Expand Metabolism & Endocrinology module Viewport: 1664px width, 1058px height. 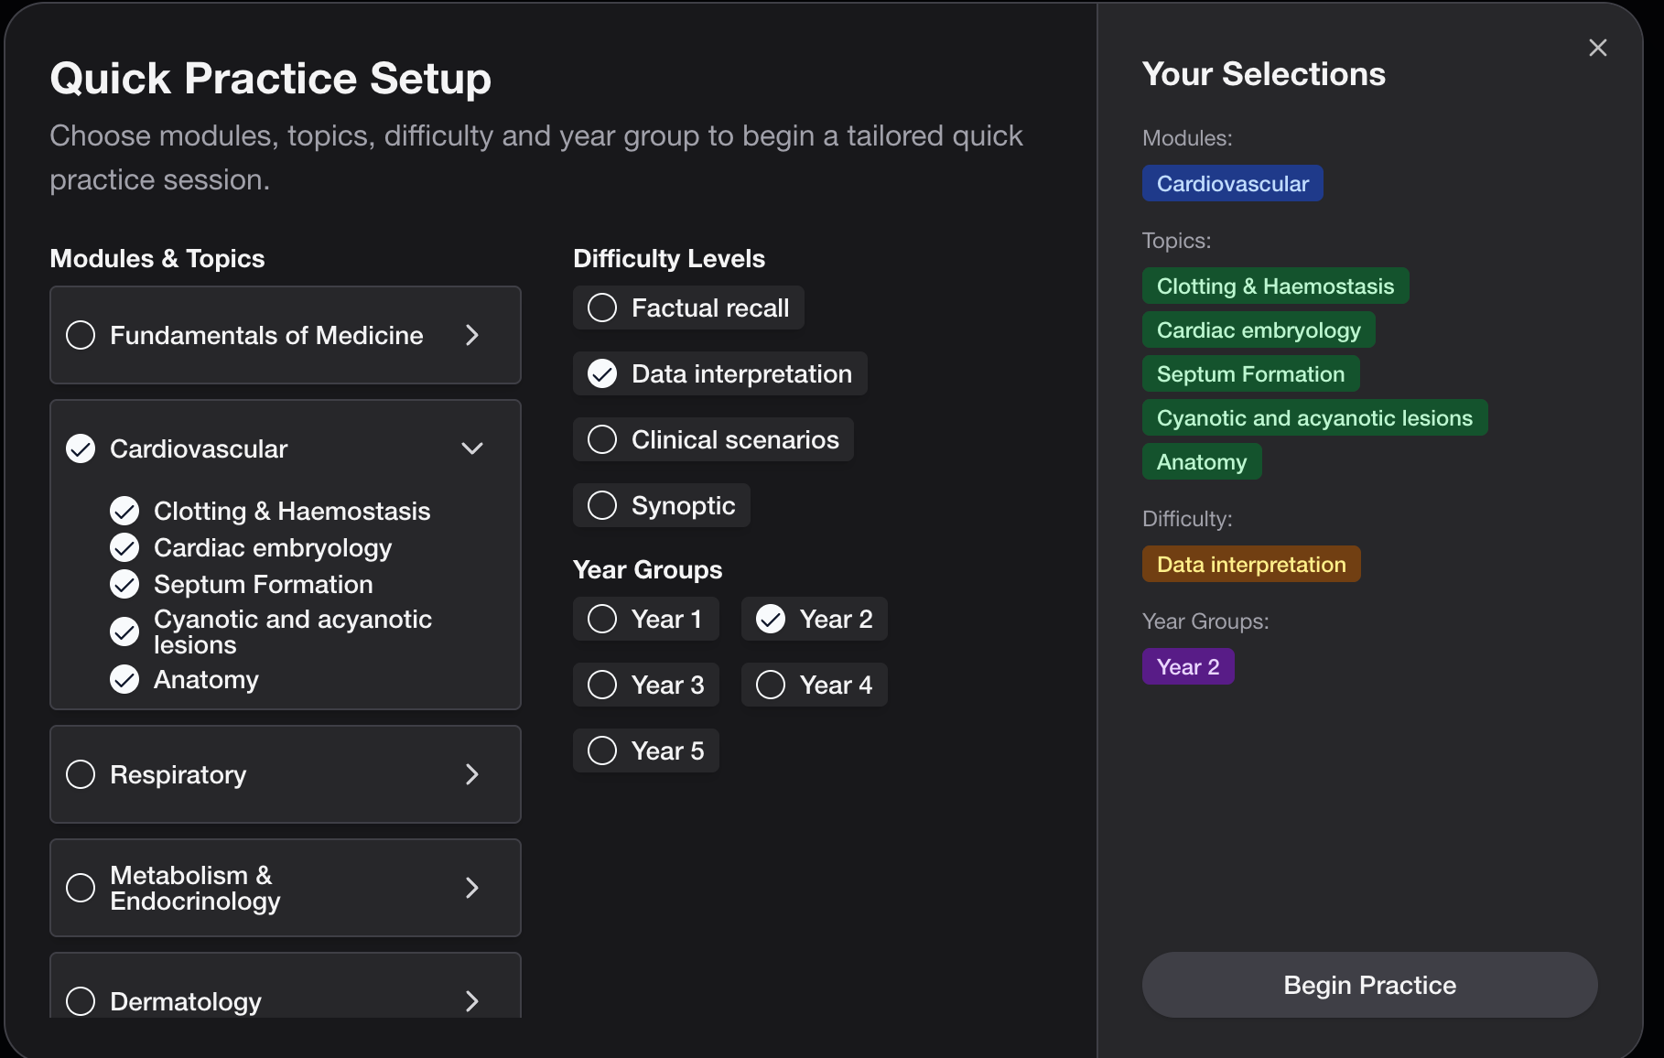point(471,888)
